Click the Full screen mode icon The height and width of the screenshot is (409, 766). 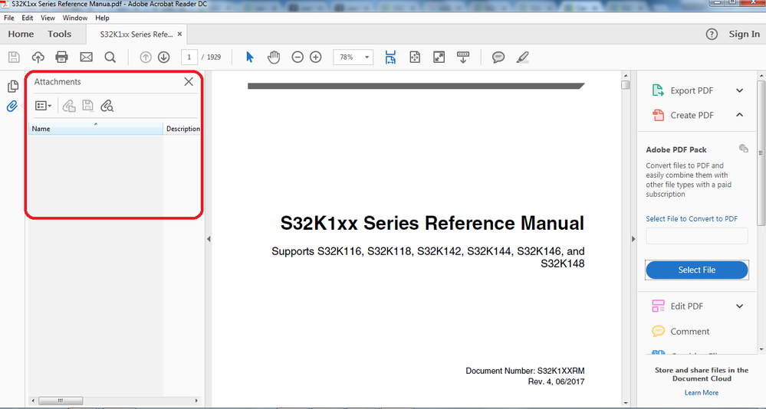click(x=439, y=57)
